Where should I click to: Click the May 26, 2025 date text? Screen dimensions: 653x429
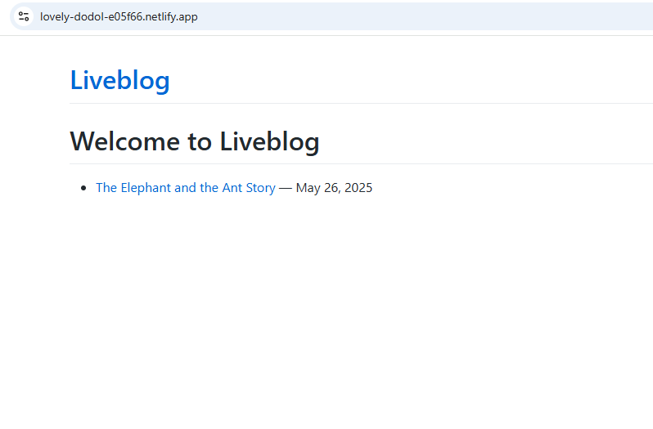tap(334, 187)
